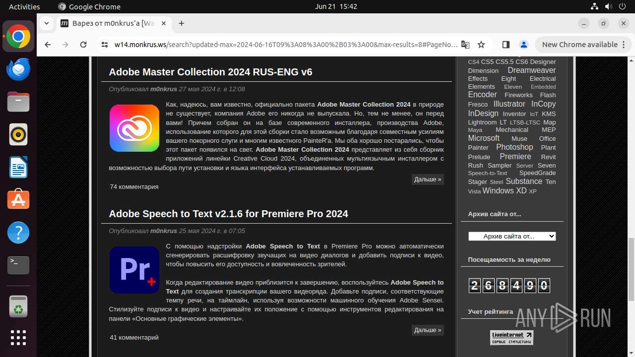This screenshot has width=635, height=357.
Task: Click the Microsoft tag
Action: pyautogui.click(x=484, y=138)
